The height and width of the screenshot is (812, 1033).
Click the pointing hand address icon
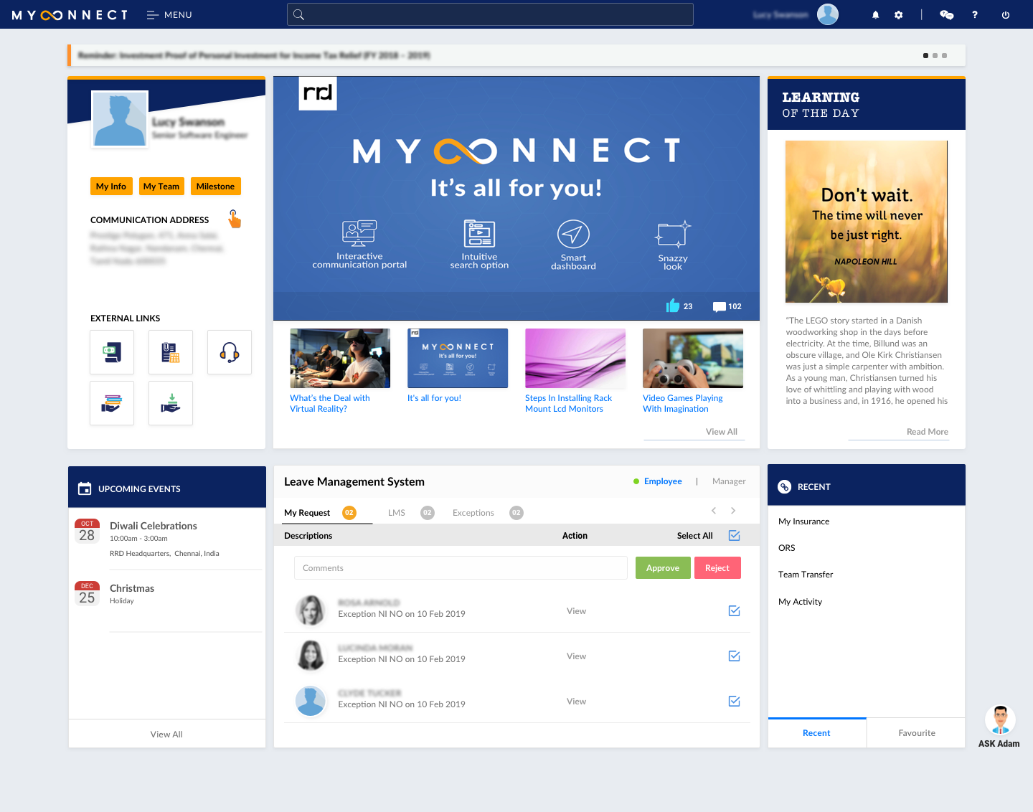pos(234,219)
